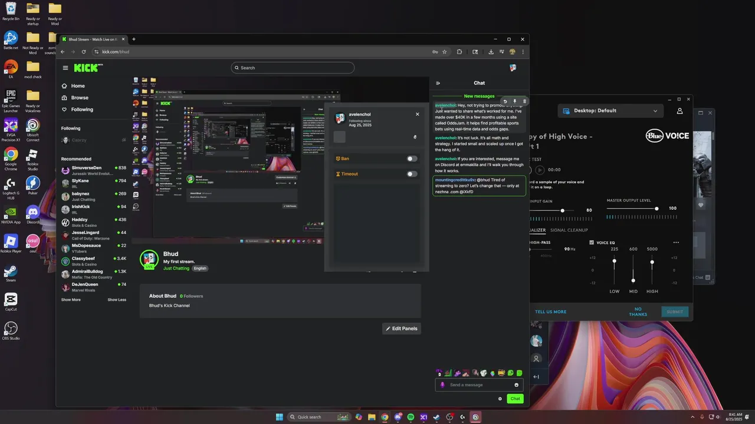This screenshot has height=424, width=755.
Task: Click Master Output Level slider handle
Action: [656, 208]
